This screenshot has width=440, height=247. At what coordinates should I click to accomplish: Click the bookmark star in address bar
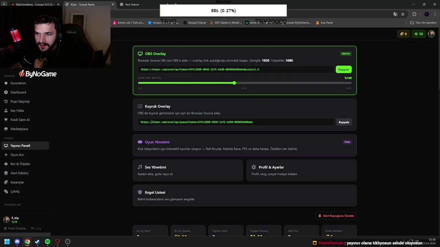coord(403,14)
